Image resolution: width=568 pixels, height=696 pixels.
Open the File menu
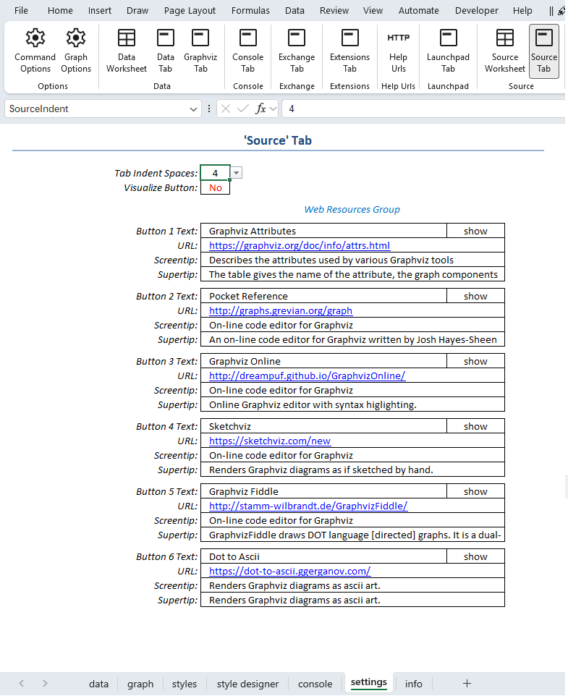tap(21, 10)
